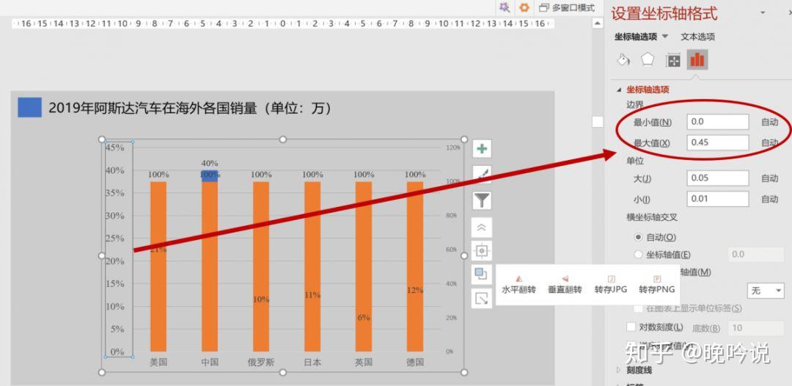Screen dimensions: 792x386
Task: Open the Chart Styles brush button
Action: click(x=482, y=175)
